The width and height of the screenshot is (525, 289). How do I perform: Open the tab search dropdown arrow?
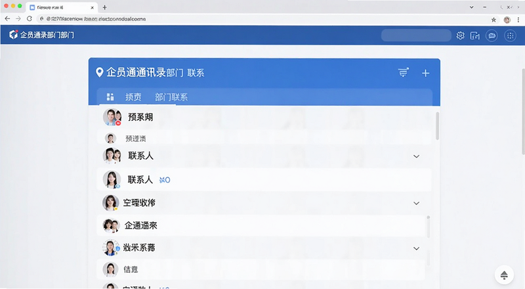471,7
